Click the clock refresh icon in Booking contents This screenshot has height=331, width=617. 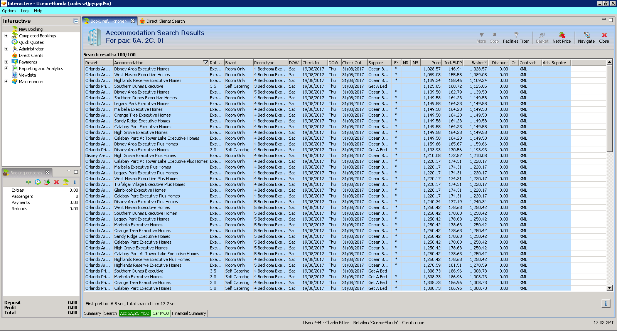[38, 182]
